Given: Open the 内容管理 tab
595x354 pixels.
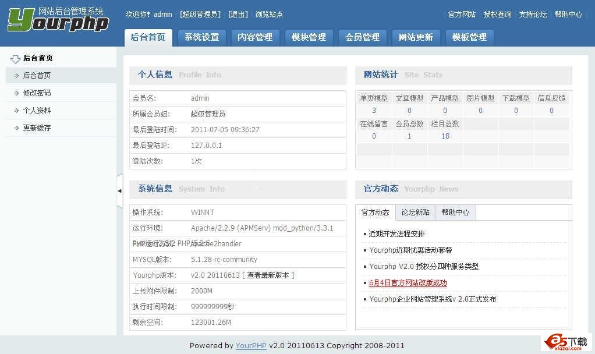Looking at the screenshot, I should (255, 37).
